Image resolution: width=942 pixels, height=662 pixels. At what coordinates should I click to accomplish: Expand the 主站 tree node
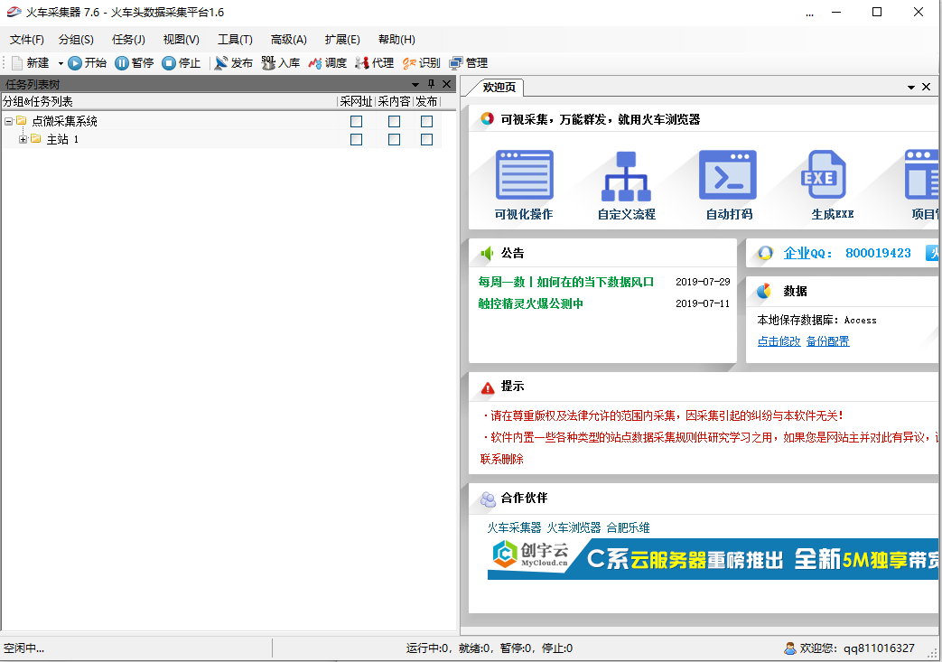(x=23, y=139)
